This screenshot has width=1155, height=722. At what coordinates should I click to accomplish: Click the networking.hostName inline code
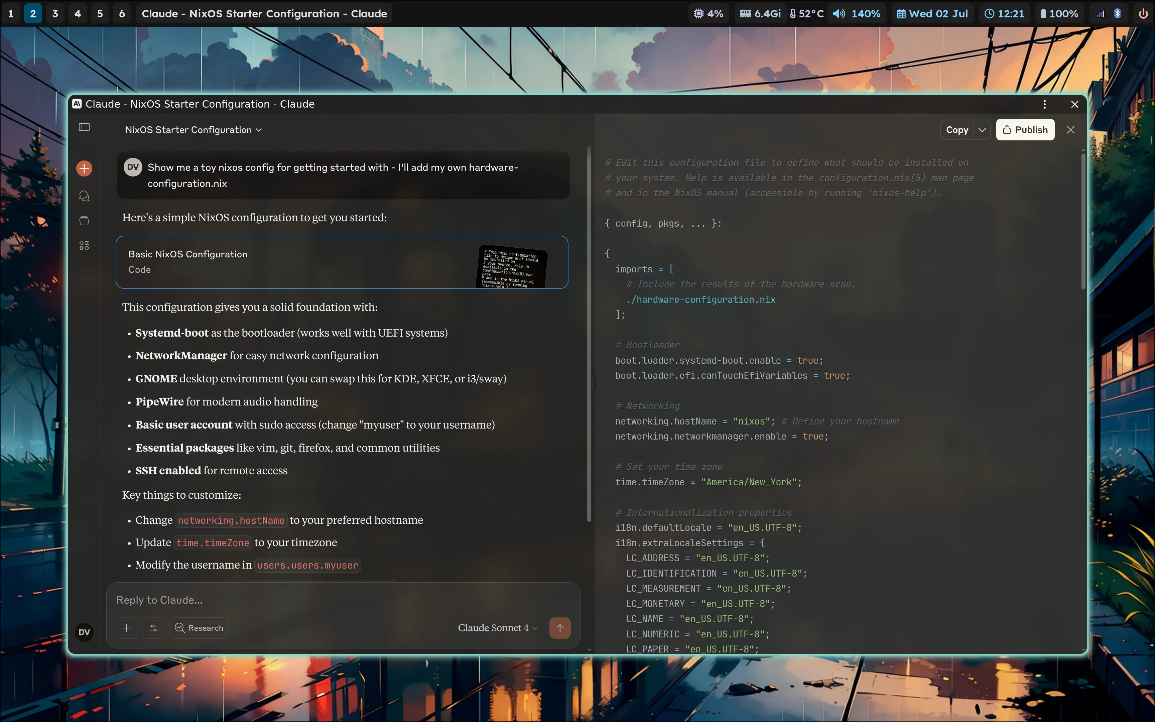(x=231, y=520)
